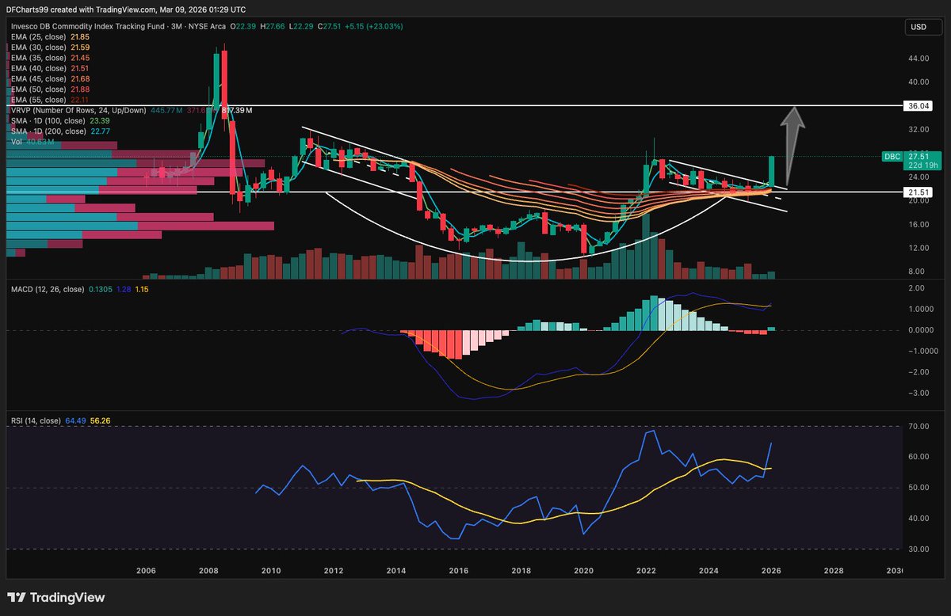951x616 pixels.
Task: Select the MACD (12, 26, close) legend
Action: click(46, 290)
